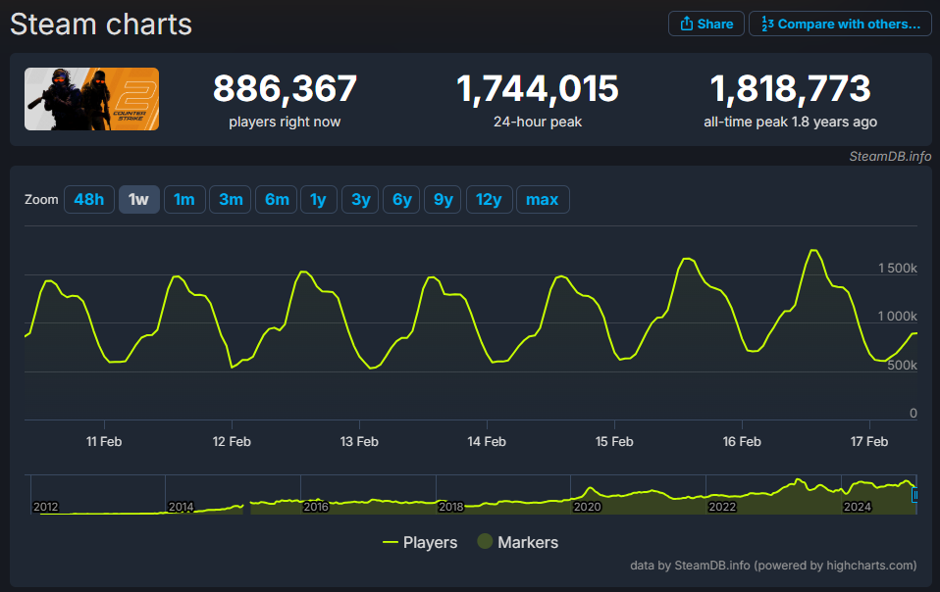The height and width of the screenshot is (592, 940).
Task: Click the Steam charts heading
Action: coord(101,25)
